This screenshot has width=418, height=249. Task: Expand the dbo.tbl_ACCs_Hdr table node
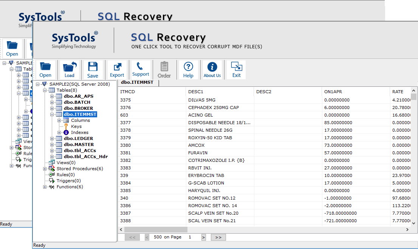tap(52, 157)
